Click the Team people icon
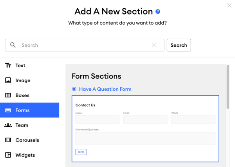This screenshot has width=235, height=167. coord(8,125)
